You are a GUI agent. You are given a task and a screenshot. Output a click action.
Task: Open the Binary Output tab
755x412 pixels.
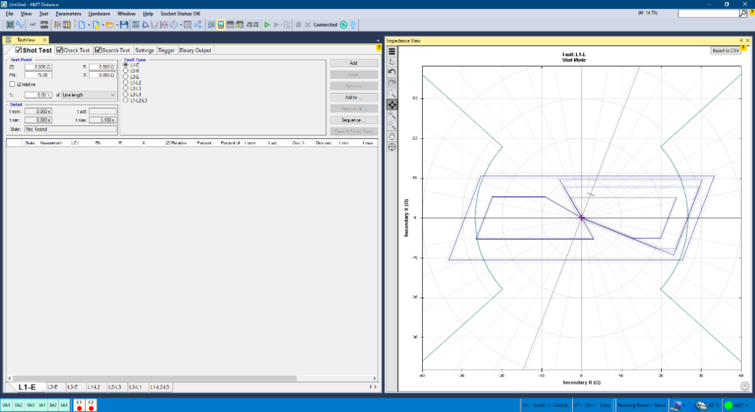tap(196, 50)
